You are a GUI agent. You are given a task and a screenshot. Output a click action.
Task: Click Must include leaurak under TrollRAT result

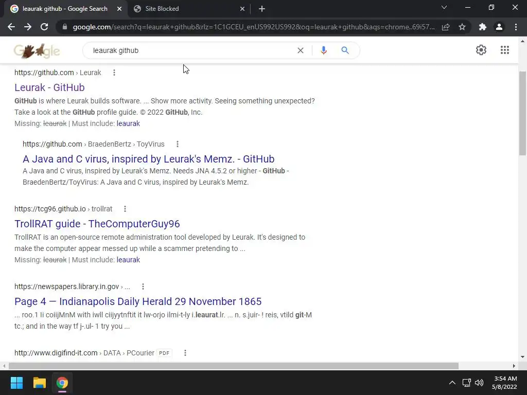pos(128,260)
